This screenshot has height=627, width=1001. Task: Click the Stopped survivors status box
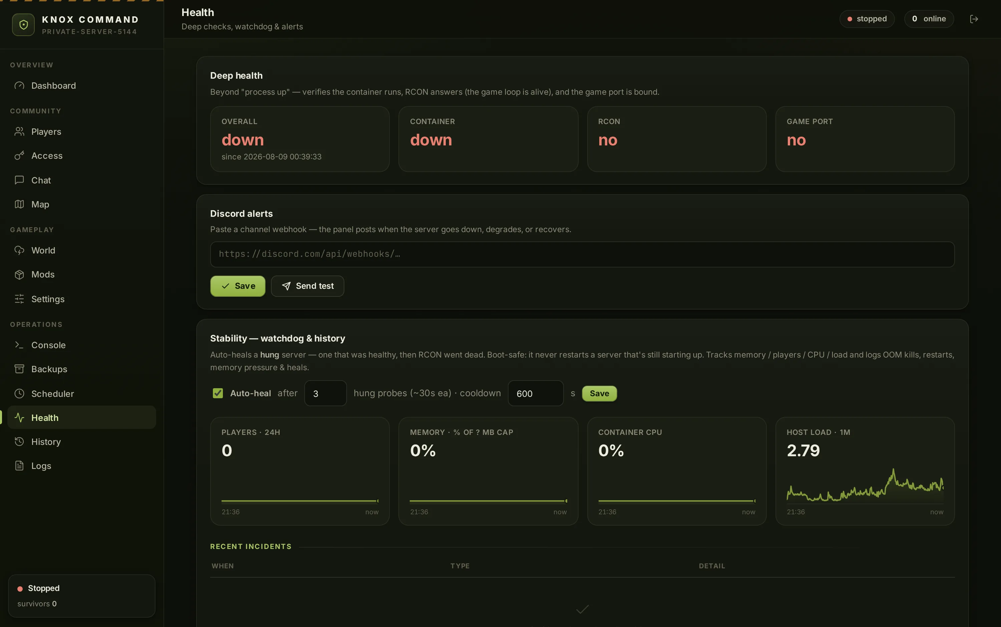[x=81, y=596]
